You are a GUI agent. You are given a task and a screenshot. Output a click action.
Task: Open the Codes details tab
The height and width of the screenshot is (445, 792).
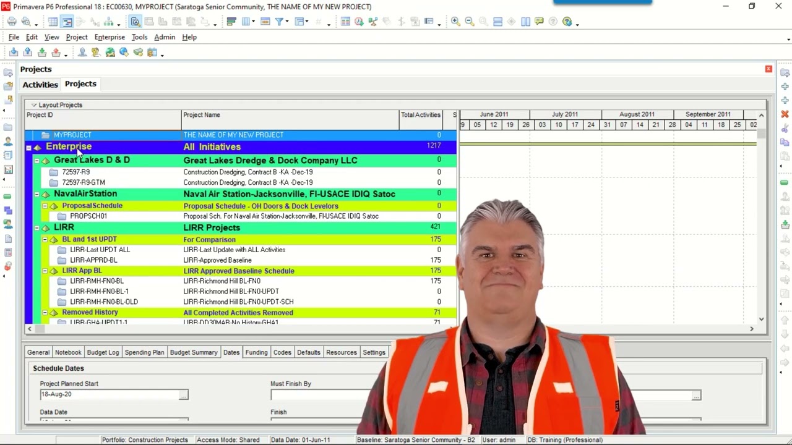[282, 352]
